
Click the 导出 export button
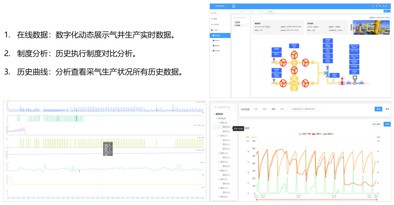coord(387,124)
